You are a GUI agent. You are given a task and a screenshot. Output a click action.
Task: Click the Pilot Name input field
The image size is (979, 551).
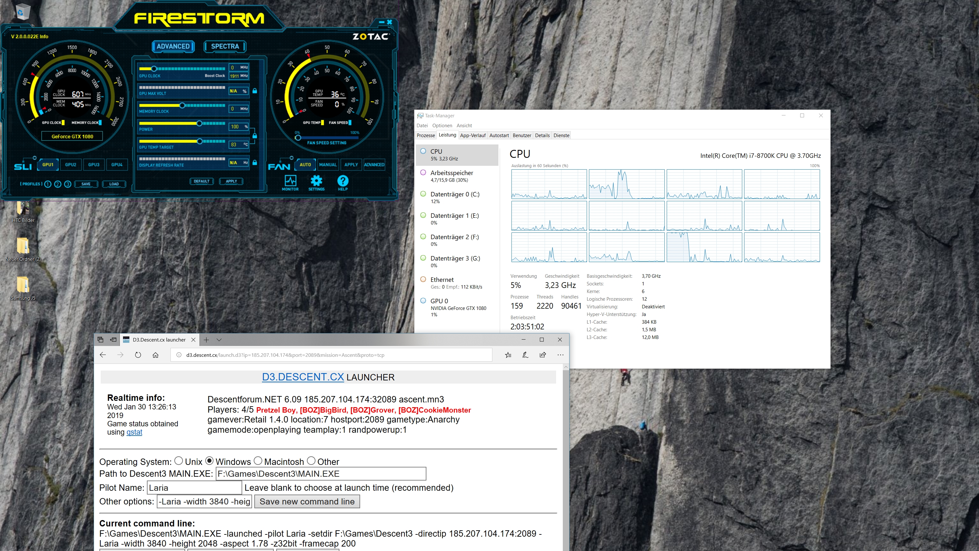click(x=194, y=488)
